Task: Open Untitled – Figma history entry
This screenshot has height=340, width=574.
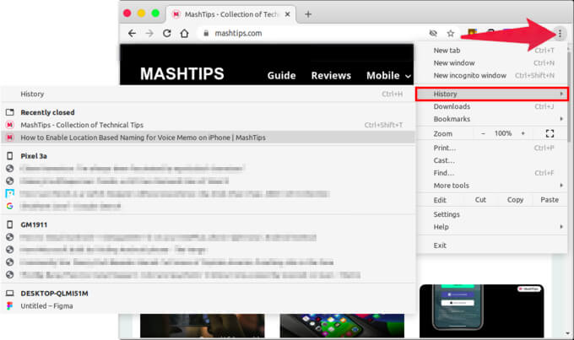Action: click(208, 306)
